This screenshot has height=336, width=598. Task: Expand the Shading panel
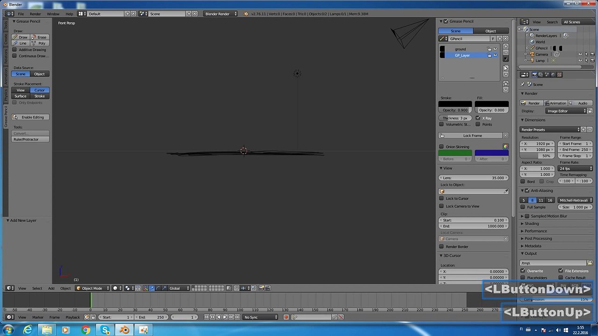pos(532,224)
